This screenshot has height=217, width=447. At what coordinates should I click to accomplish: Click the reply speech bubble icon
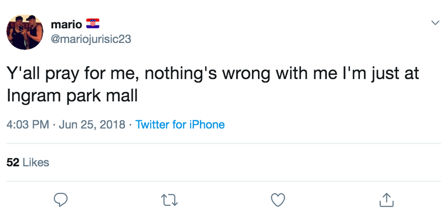[x=60, y=200]
